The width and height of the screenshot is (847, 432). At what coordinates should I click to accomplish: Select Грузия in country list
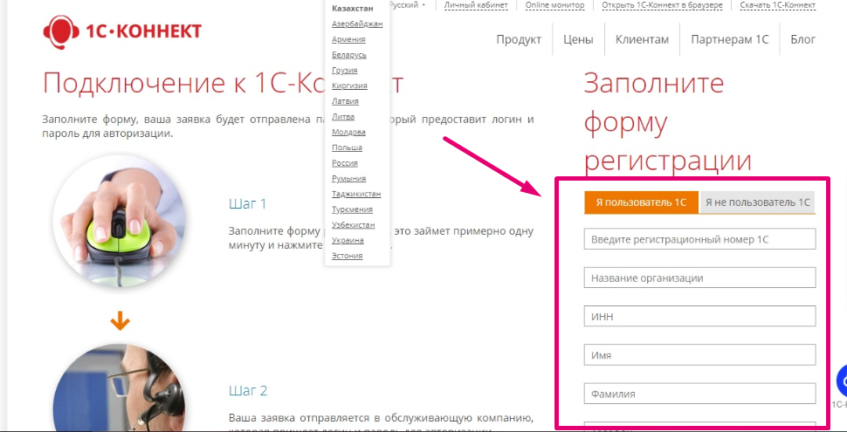pyautogui.click(x=345, y=70)
